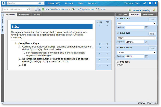This screenshot has height=107, width=161.
Task: Open calendar picker for Role One expiry
Action: click(x=146, y=27)
